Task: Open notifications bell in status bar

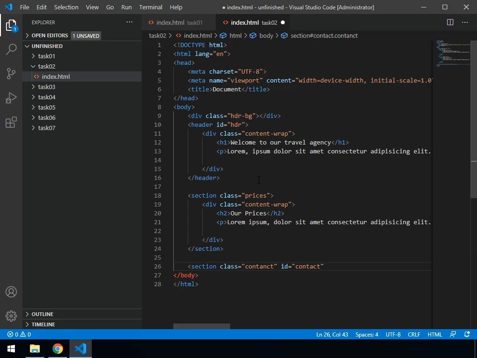Action: point(467,334)
